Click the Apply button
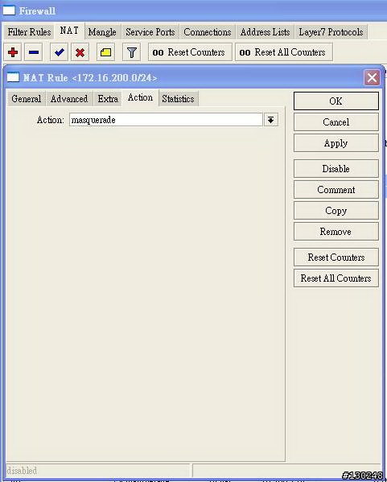 pyautogui.click(x=336, y=143)
